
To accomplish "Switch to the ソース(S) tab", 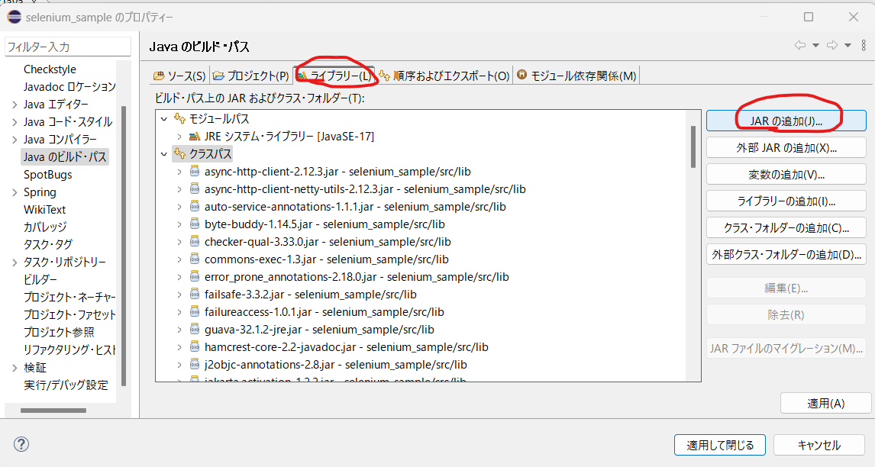I will tap(179, 76).
